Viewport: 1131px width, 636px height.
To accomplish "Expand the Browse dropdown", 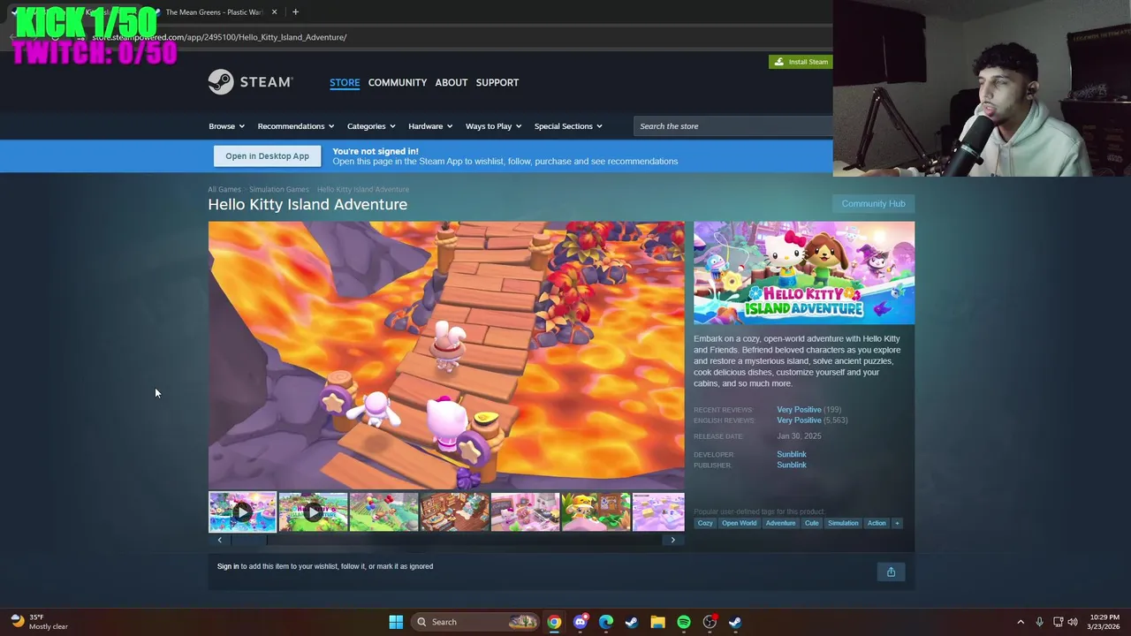I will pyautogui.click(x=226, y=126).
